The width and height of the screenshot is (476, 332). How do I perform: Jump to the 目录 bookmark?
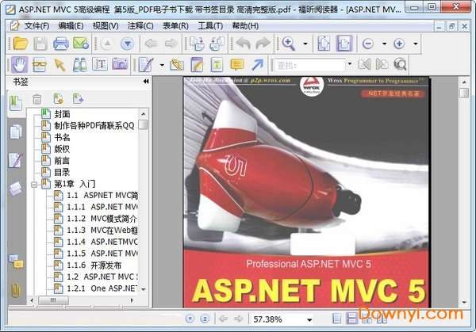pos(62,172)
